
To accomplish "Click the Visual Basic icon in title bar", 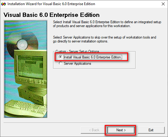I will [x=3, y=4].
